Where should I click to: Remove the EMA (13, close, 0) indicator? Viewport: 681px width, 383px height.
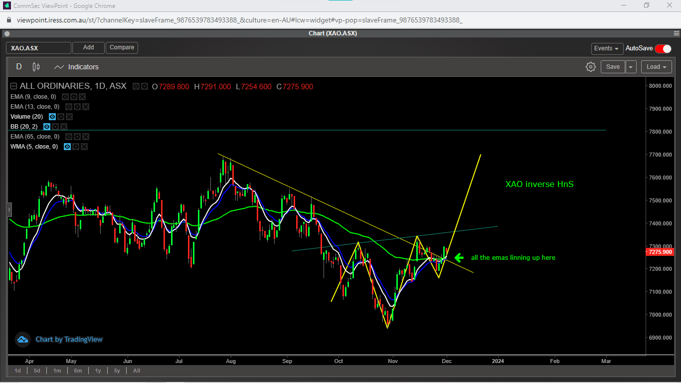86,107
